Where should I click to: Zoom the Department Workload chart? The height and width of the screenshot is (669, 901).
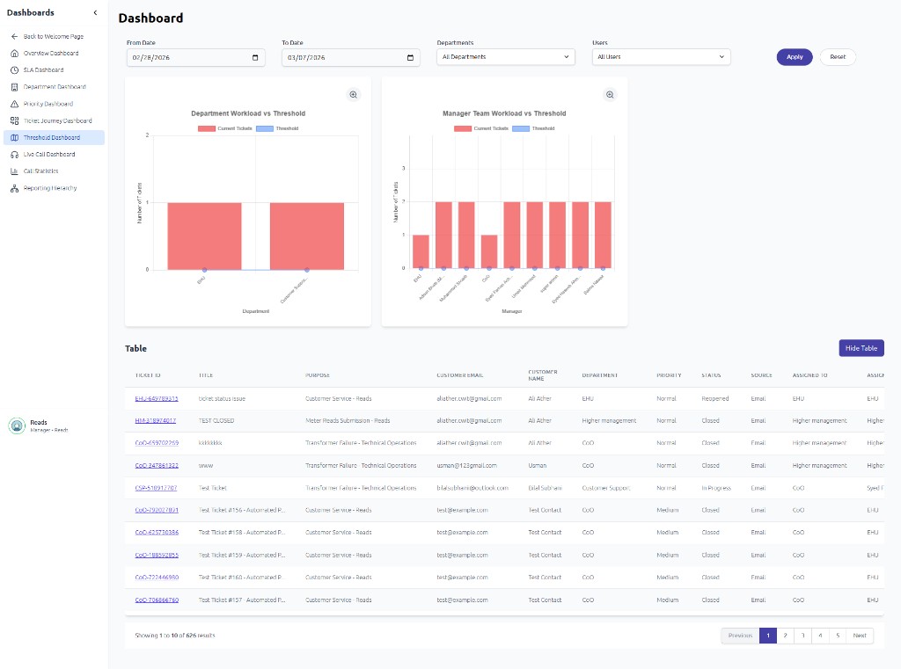tap(354, 95)
